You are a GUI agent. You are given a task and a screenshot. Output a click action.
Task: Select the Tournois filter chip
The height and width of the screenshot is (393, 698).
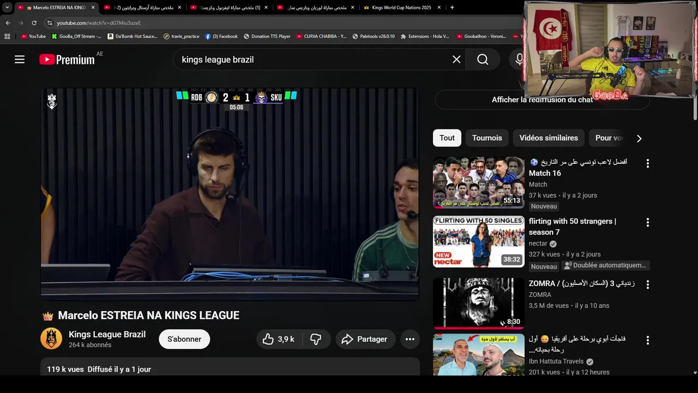tap(487, 138)
